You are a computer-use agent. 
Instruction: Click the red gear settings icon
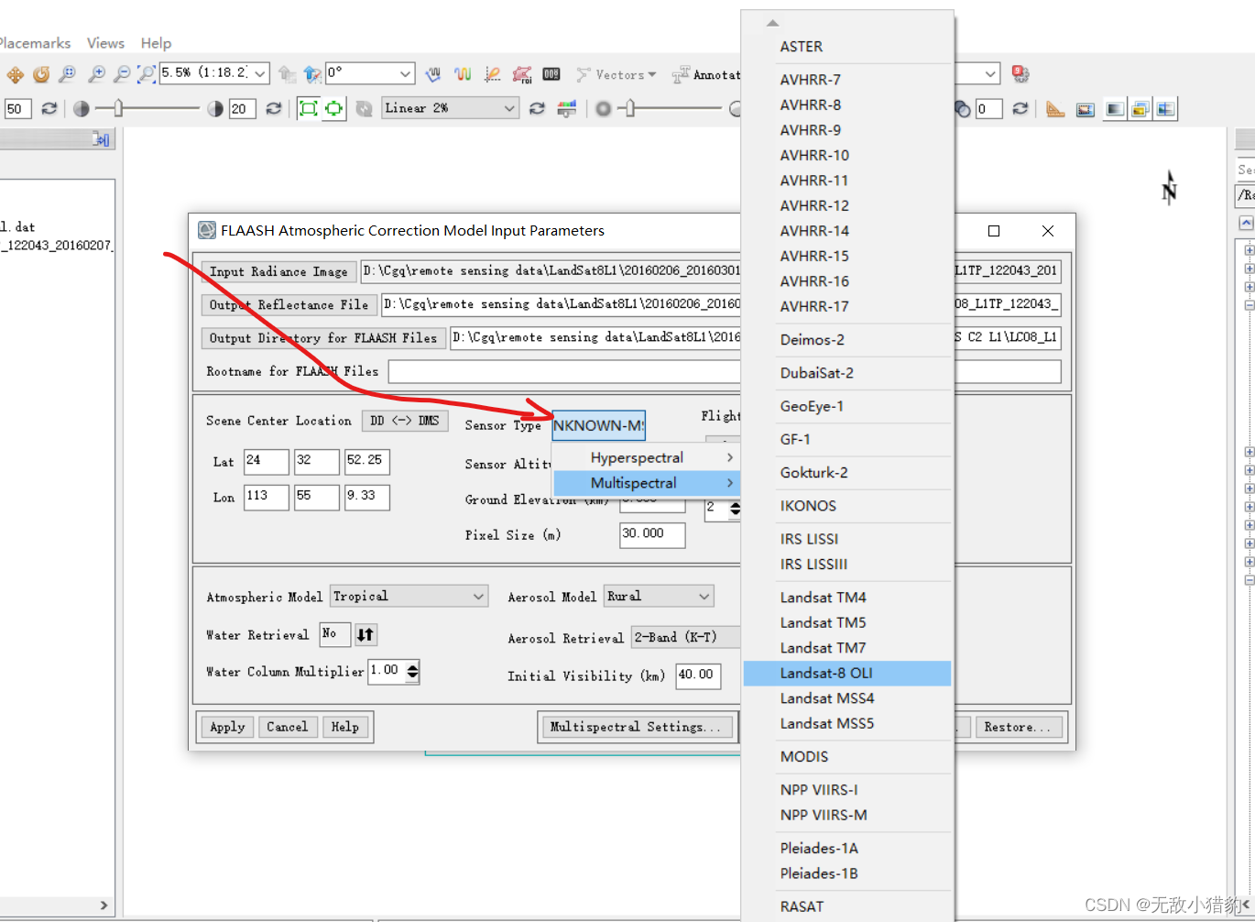pyautogui.click(x=1020, y=73)
